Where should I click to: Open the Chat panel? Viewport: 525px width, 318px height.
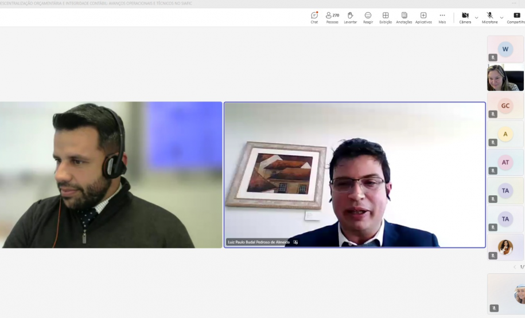314,17
